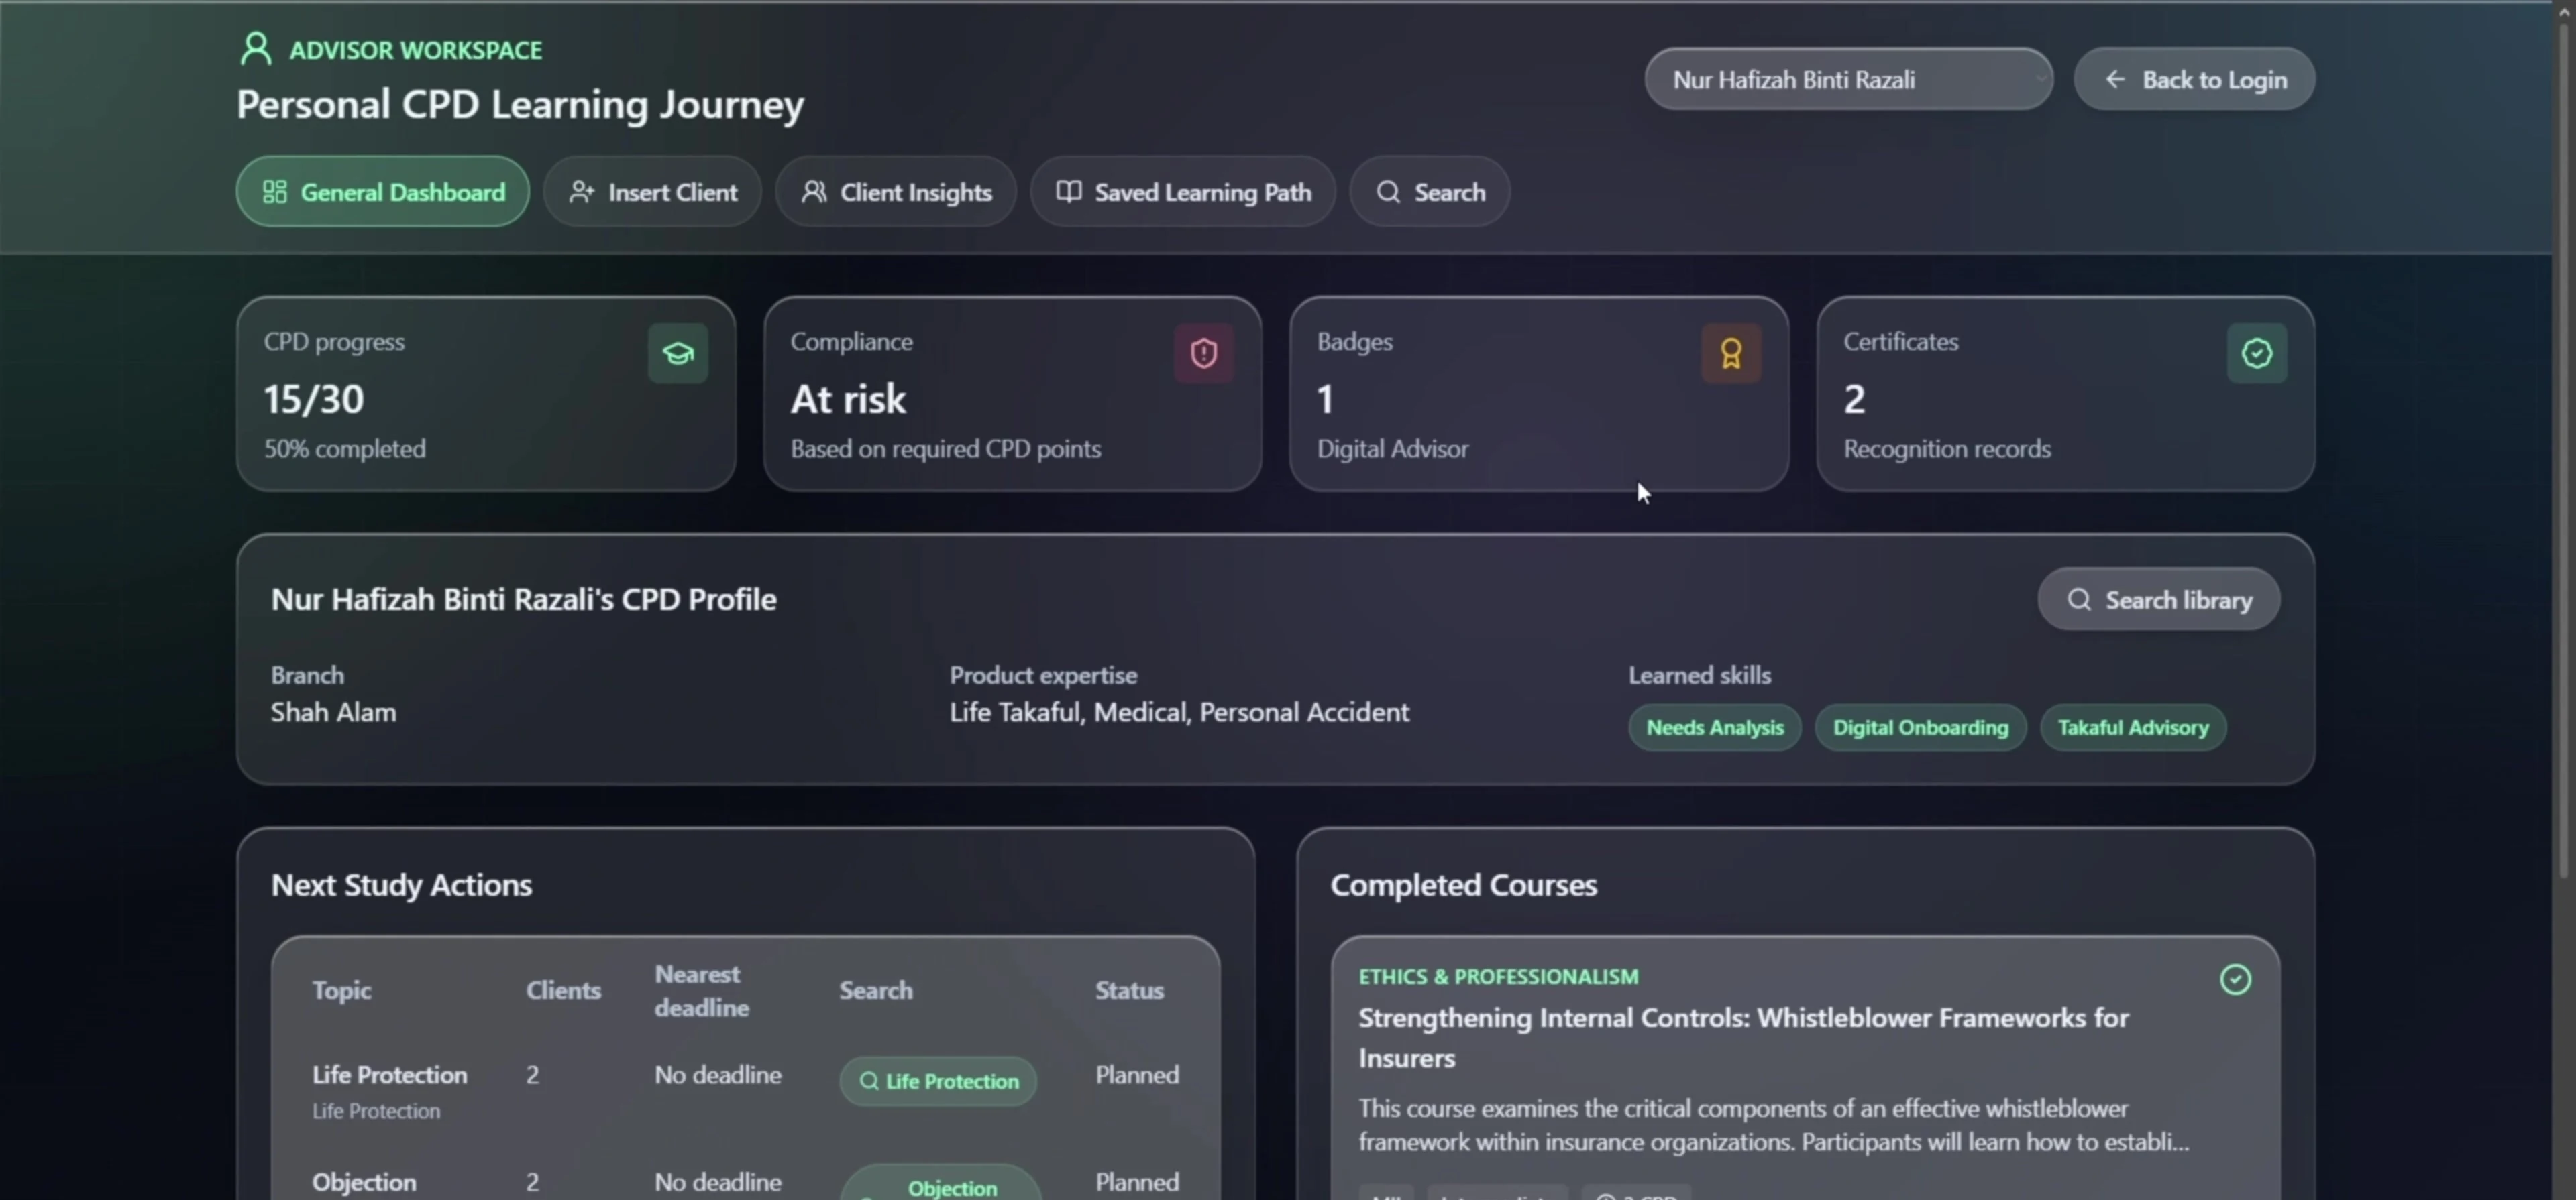
Task: Click the Compliance shield alert icon
Action: pos(1204,353)
